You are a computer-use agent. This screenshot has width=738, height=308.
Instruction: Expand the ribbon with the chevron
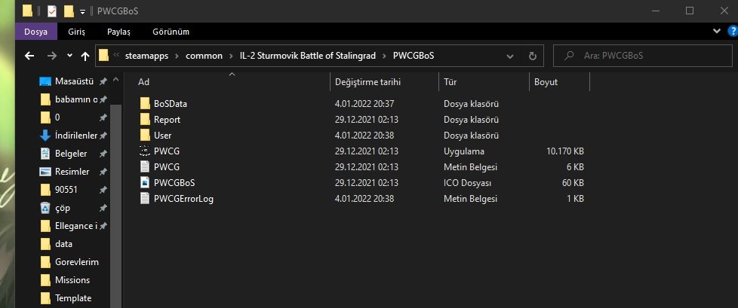716,32
